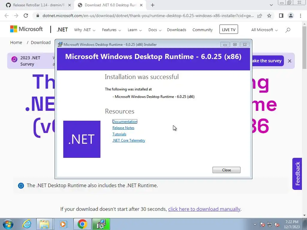Open Windows Media Player from taskbar
307x230 pixels.
click(x=63, y=224)
